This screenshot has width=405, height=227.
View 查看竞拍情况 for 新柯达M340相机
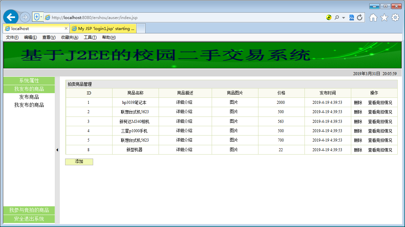[380, 122]
